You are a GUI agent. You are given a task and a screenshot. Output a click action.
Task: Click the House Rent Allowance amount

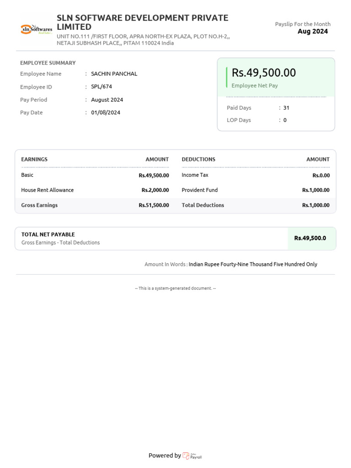(x=155, y=190)
